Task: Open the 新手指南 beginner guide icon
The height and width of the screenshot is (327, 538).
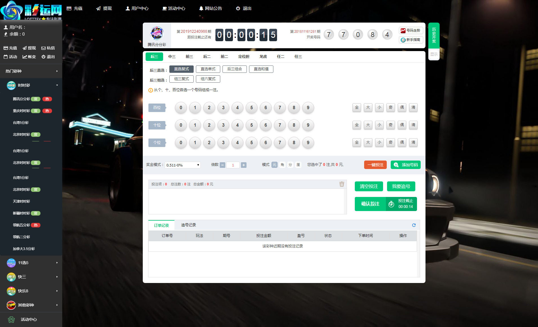Action: point(403,40)
